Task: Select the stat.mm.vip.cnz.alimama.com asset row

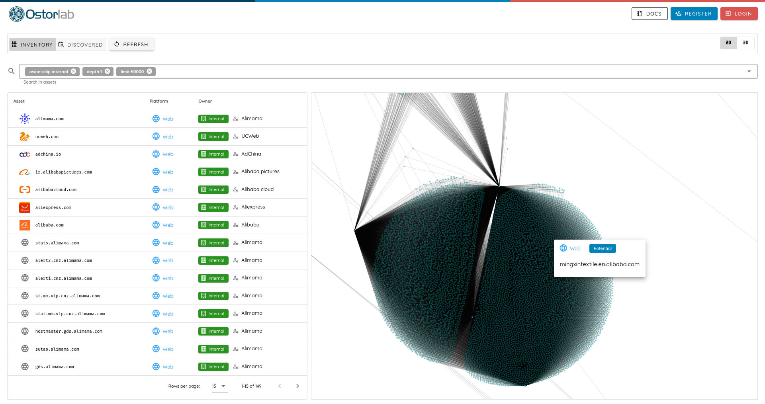Action: click(x=157, y=314)
